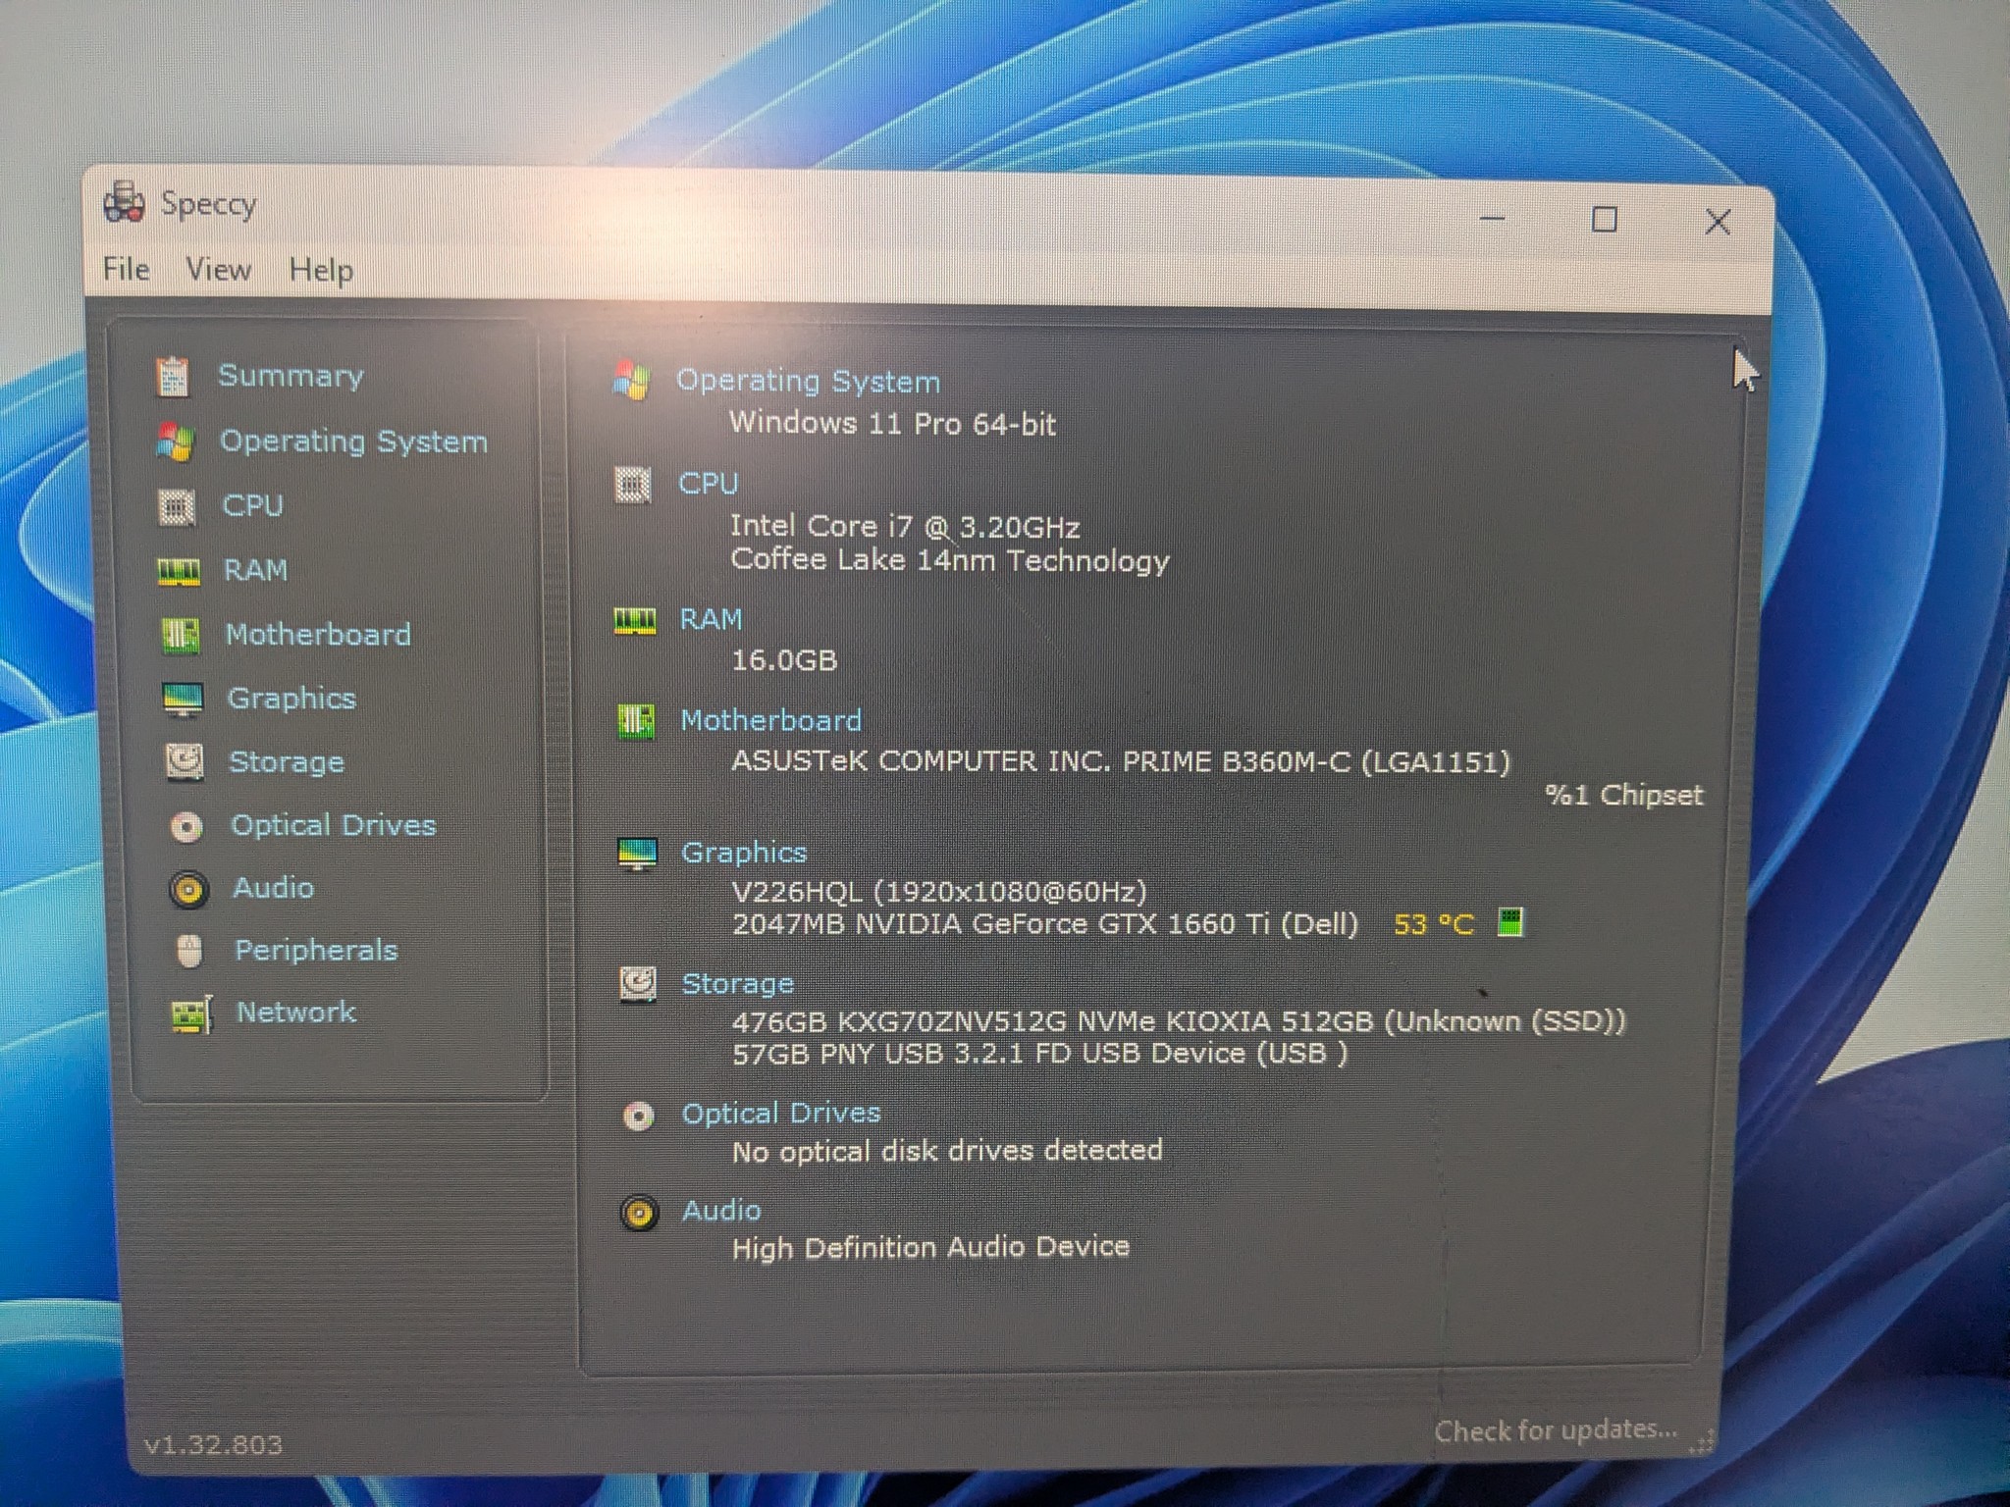Select Peripherals in the sidebar
Viewport: 2010px width, 1507px height.
(316, 951)
